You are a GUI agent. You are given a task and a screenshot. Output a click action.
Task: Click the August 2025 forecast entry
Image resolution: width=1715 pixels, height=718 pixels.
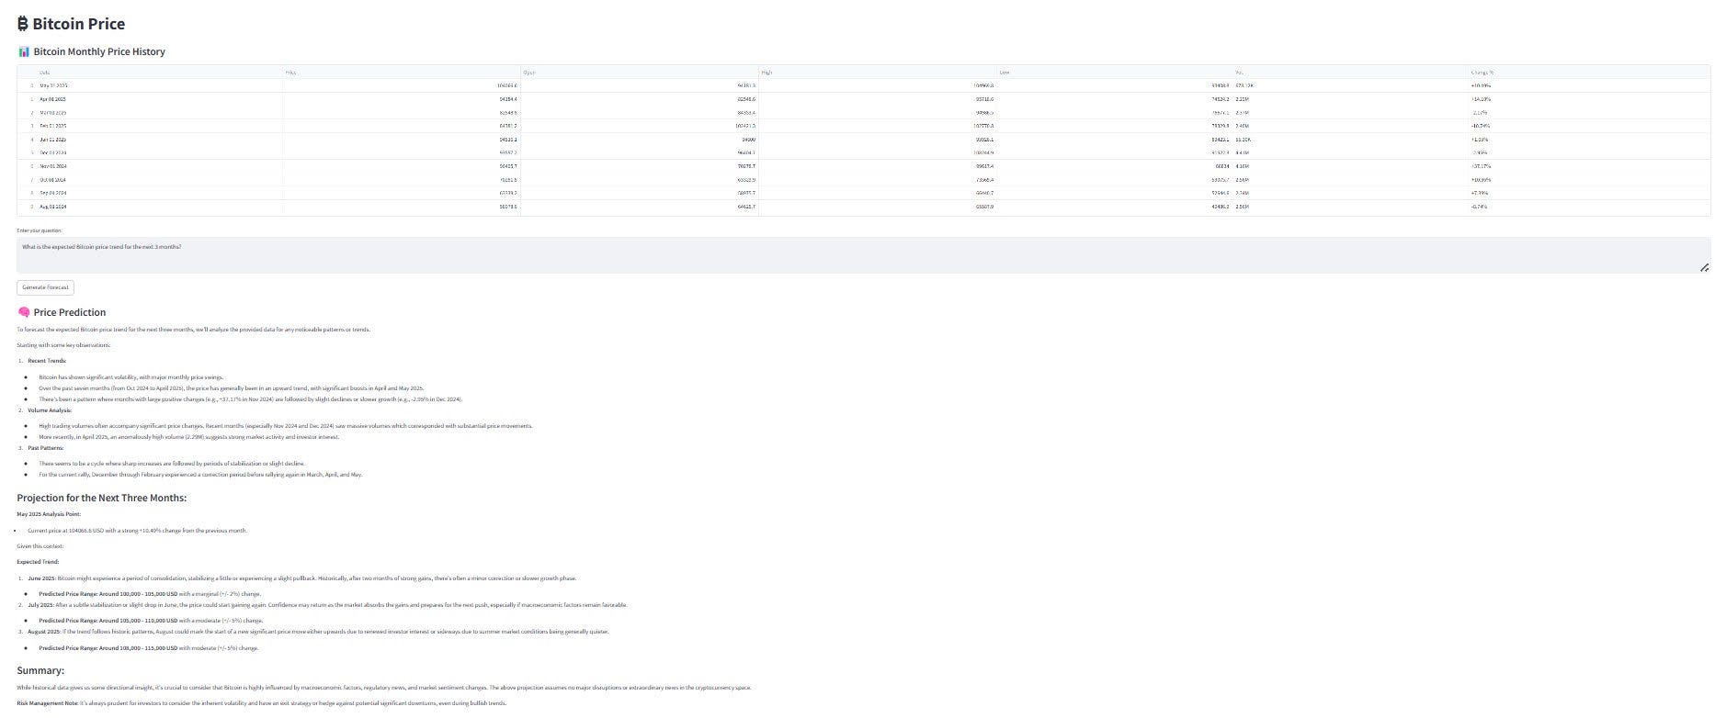tap(318, 632)
